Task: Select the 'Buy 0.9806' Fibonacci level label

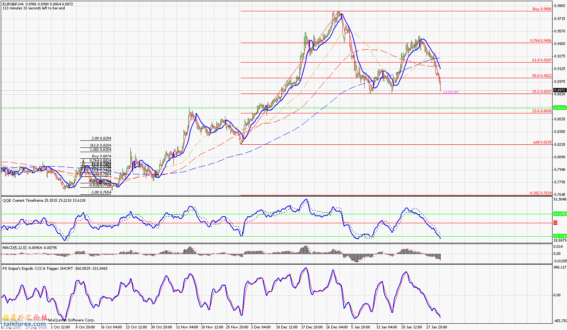Action: click(542, 9)
